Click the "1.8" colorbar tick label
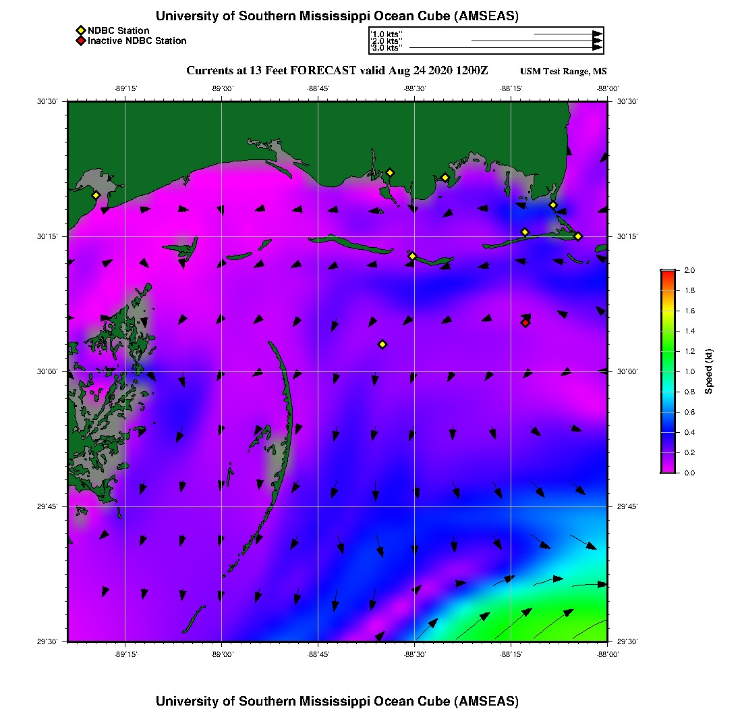Image resolution: width=742 pixels, height=709 pixels. tap(689, 290)
